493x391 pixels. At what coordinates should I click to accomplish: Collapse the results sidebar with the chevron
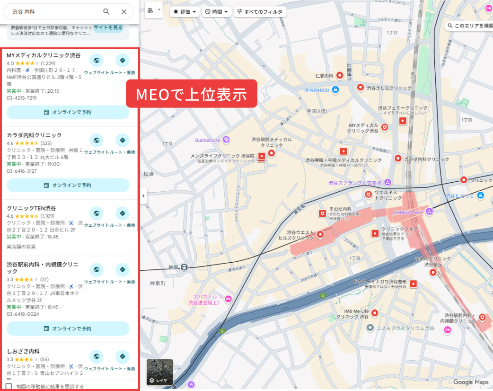coord(142,195)
